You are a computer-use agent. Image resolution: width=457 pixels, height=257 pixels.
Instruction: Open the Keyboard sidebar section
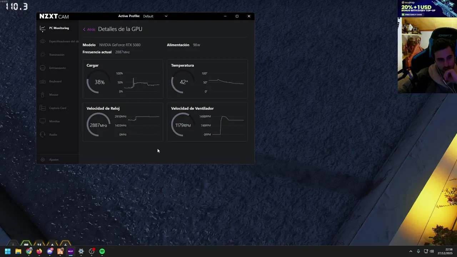(x=57, y=81)
